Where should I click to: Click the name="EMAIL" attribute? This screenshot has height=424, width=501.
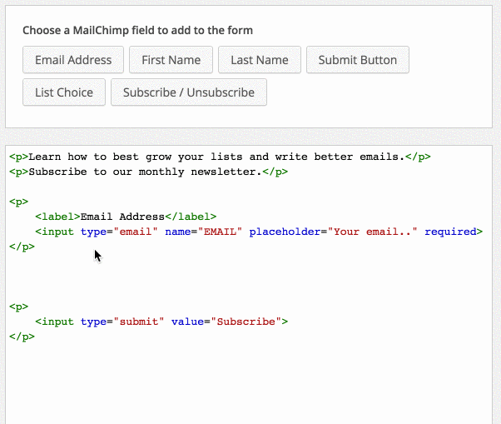tap(204, 232)
